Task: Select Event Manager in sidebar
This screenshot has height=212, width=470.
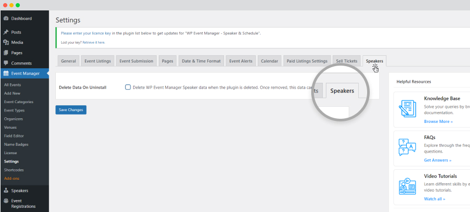Action: pyautogui.click(x=25, y=73)
